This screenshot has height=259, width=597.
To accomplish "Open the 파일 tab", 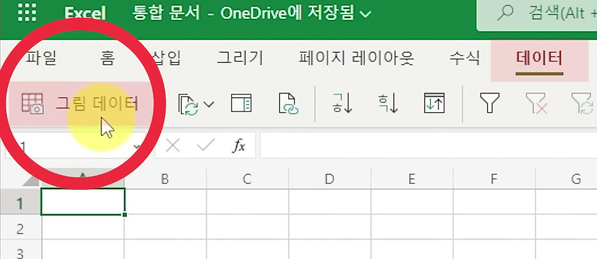I will tap(42, 59).
